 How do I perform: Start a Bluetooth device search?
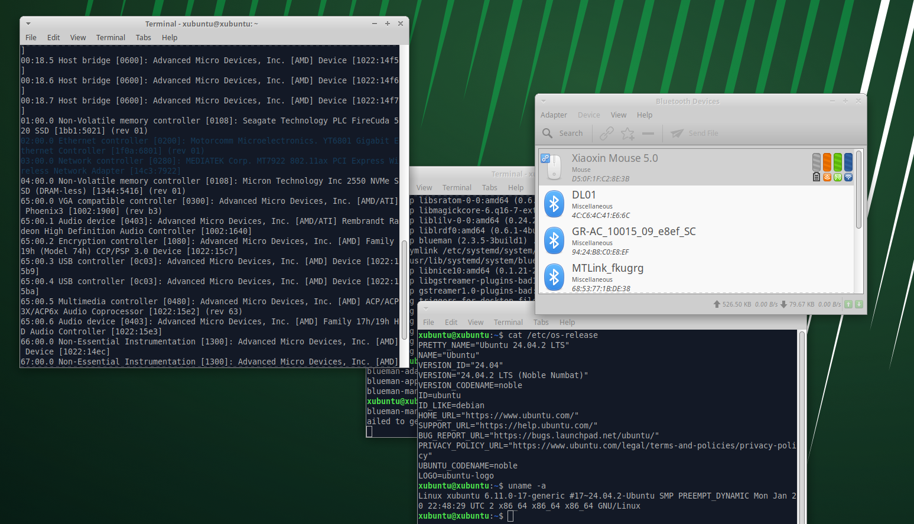562,134
